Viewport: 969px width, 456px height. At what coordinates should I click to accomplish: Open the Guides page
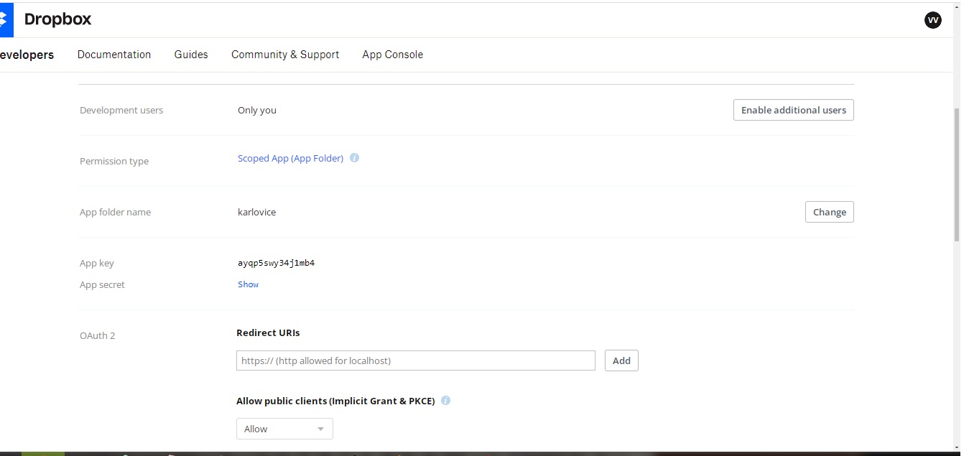(x=191, y=55)
